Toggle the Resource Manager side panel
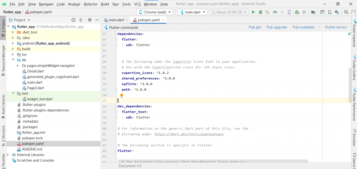 [3, 60]
